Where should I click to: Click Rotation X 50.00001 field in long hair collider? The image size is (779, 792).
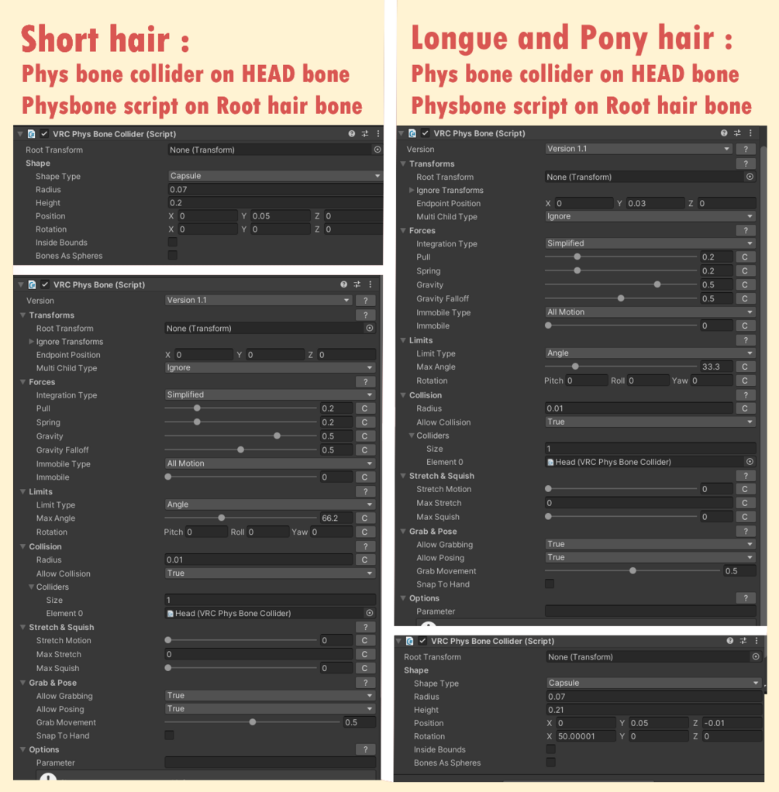coord(587,736)
